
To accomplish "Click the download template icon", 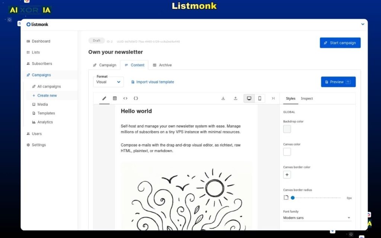I will tap(223, 98).
